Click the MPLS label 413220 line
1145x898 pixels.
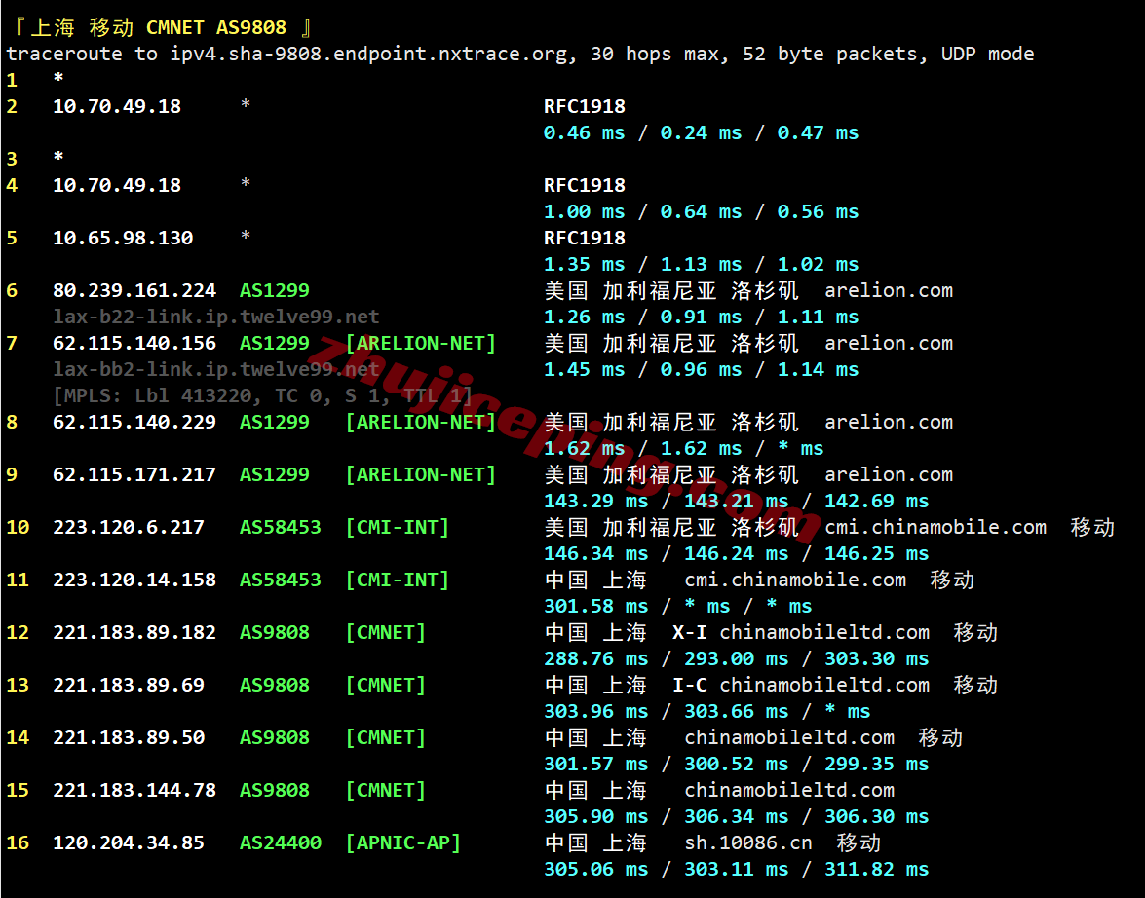[262, 395]
